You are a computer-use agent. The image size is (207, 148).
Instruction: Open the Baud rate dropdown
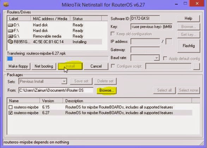pos(157,58)
